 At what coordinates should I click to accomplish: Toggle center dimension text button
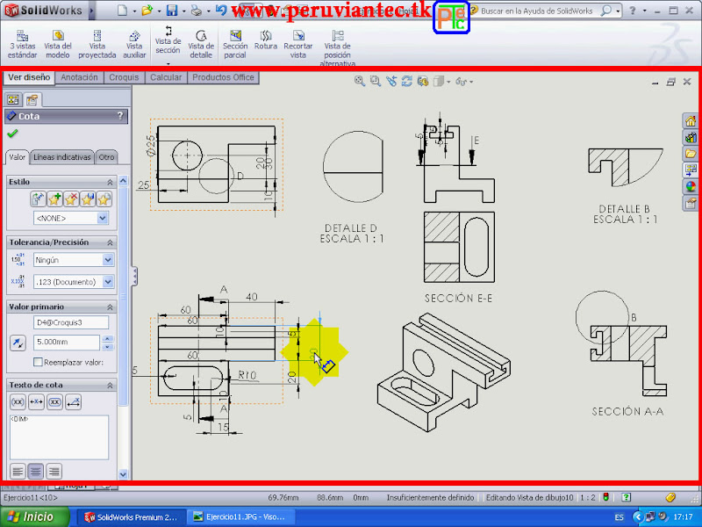36,402
